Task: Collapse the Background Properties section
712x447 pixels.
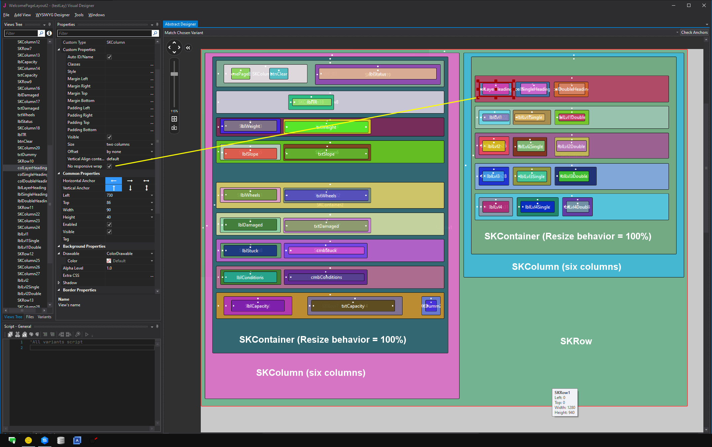Action: pos(59,246)
